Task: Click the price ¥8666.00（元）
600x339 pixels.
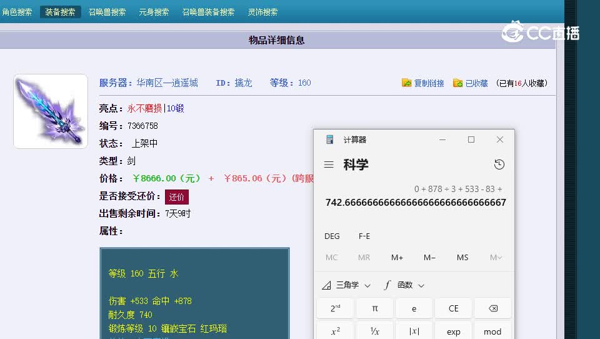Action: coord(166,178)
